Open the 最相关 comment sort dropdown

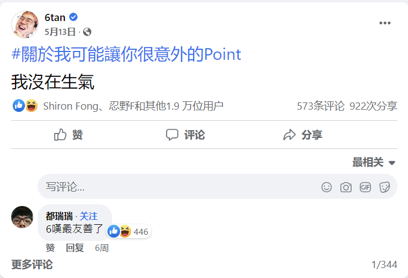pos(374,162)
